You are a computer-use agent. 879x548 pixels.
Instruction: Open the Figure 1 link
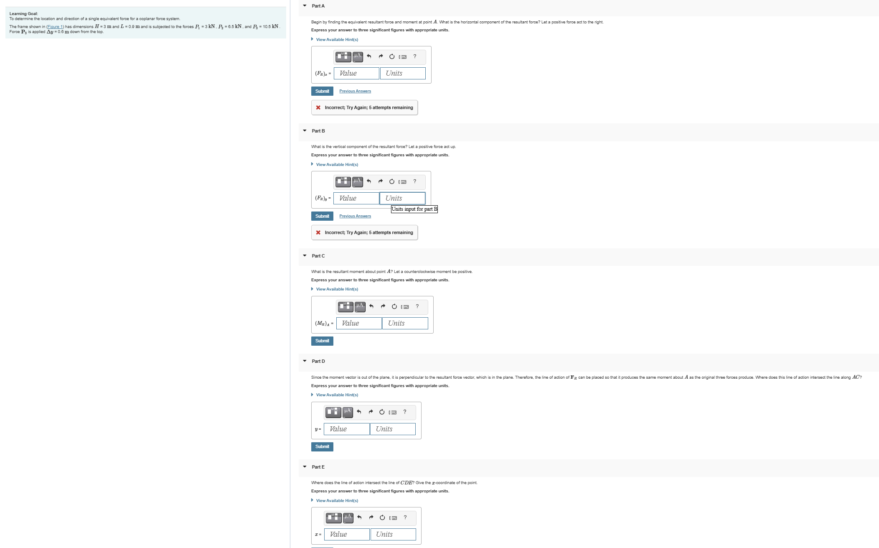(x=54, y=26)
